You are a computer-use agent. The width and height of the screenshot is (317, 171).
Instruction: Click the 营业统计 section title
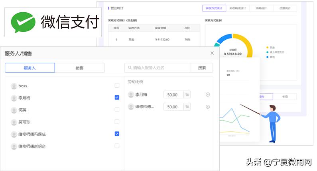[117, 8]
